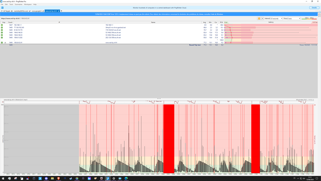The height and width of the screenshot is (181, 321).
Task: Open the Summaries menu
Action: pos(18,5)
